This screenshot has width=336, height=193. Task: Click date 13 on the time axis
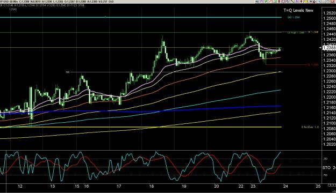(53, 186)
